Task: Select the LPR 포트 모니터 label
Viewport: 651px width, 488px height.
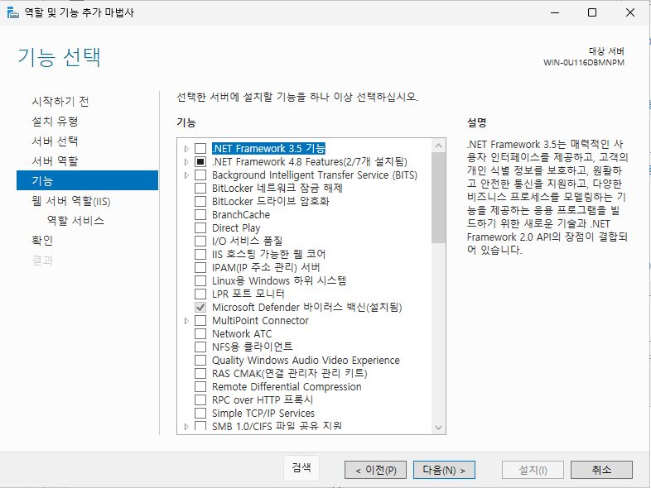Action: click(248, 294)
